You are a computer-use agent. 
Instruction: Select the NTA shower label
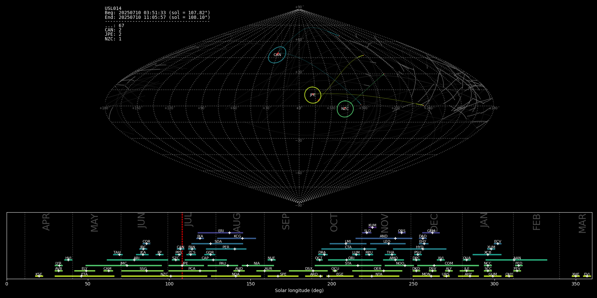pos(379,274)
